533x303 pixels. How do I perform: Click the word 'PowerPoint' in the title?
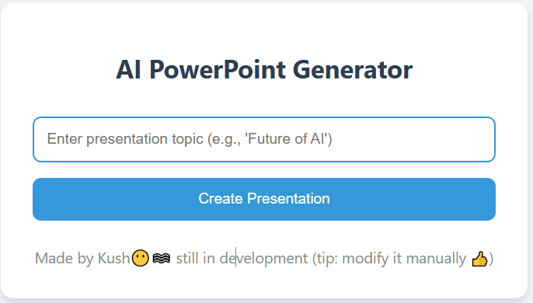(x=218, y=70)
